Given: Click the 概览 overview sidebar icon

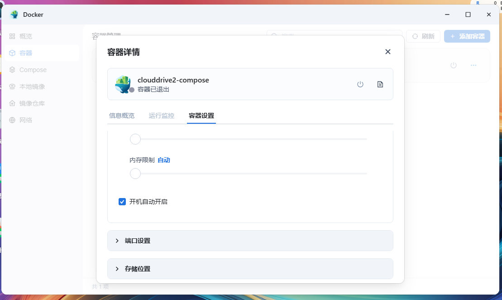Looking at the screenshot, I should [x=12, y=36].
